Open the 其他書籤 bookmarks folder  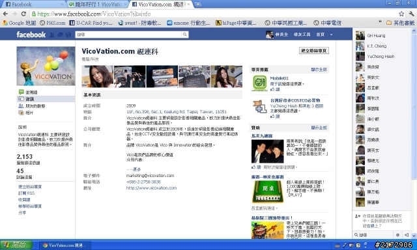click(400, 23)
